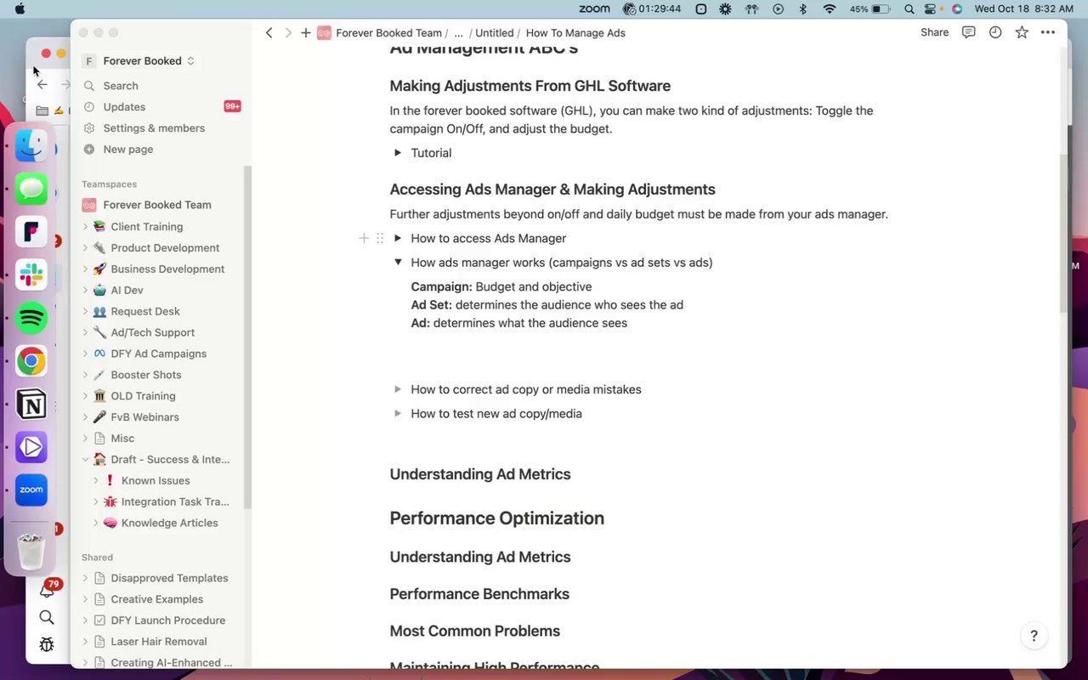Click the Share button
This screenshot has height=680, width=1088.
(x=934, y=32)
